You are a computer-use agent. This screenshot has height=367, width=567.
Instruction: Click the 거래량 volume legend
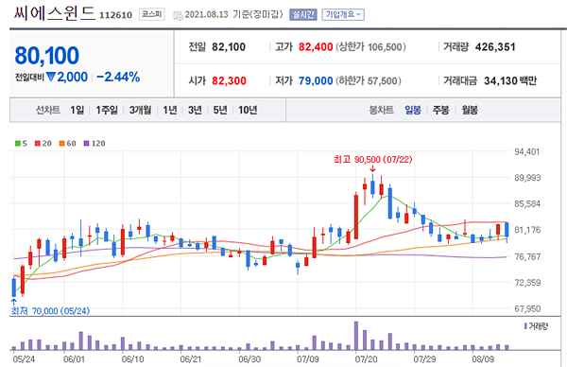(x=536, y=326)
